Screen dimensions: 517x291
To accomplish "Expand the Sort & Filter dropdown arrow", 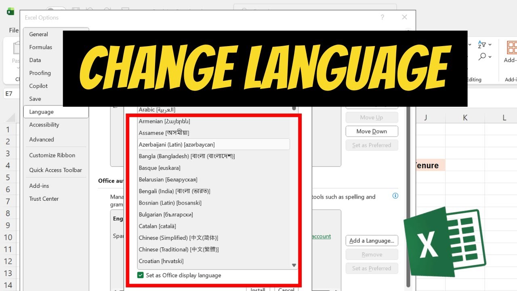I will pos(490,44).
